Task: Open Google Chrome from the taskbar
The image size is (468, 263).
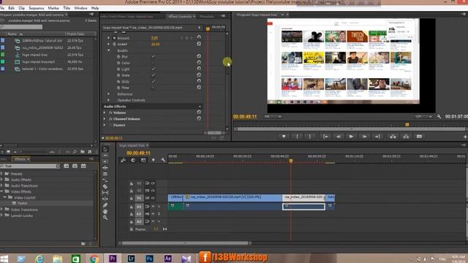Action: 94,259
